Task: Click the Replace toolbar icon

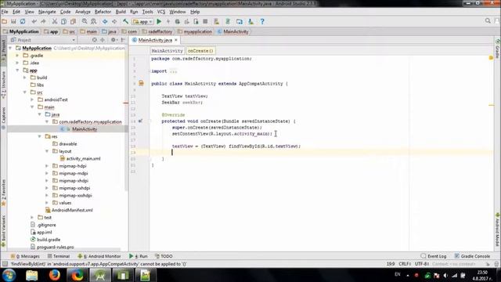Action: pyautogui.click(x=94, y=21)
